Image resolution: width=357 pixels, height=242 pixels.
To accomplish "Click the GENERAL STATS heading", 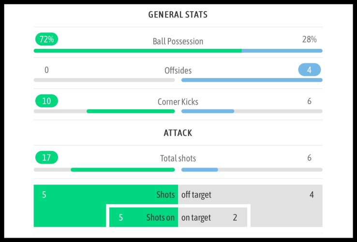I will click(x=178, y=15).
